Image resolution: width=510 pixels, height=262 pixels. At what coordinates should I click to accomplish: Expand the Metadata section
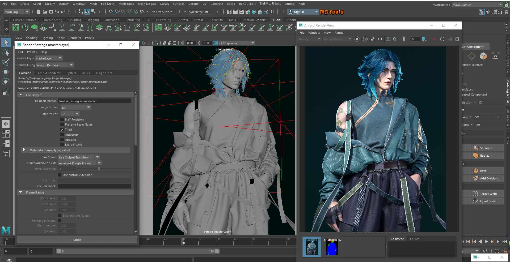[x=24, y=150]
